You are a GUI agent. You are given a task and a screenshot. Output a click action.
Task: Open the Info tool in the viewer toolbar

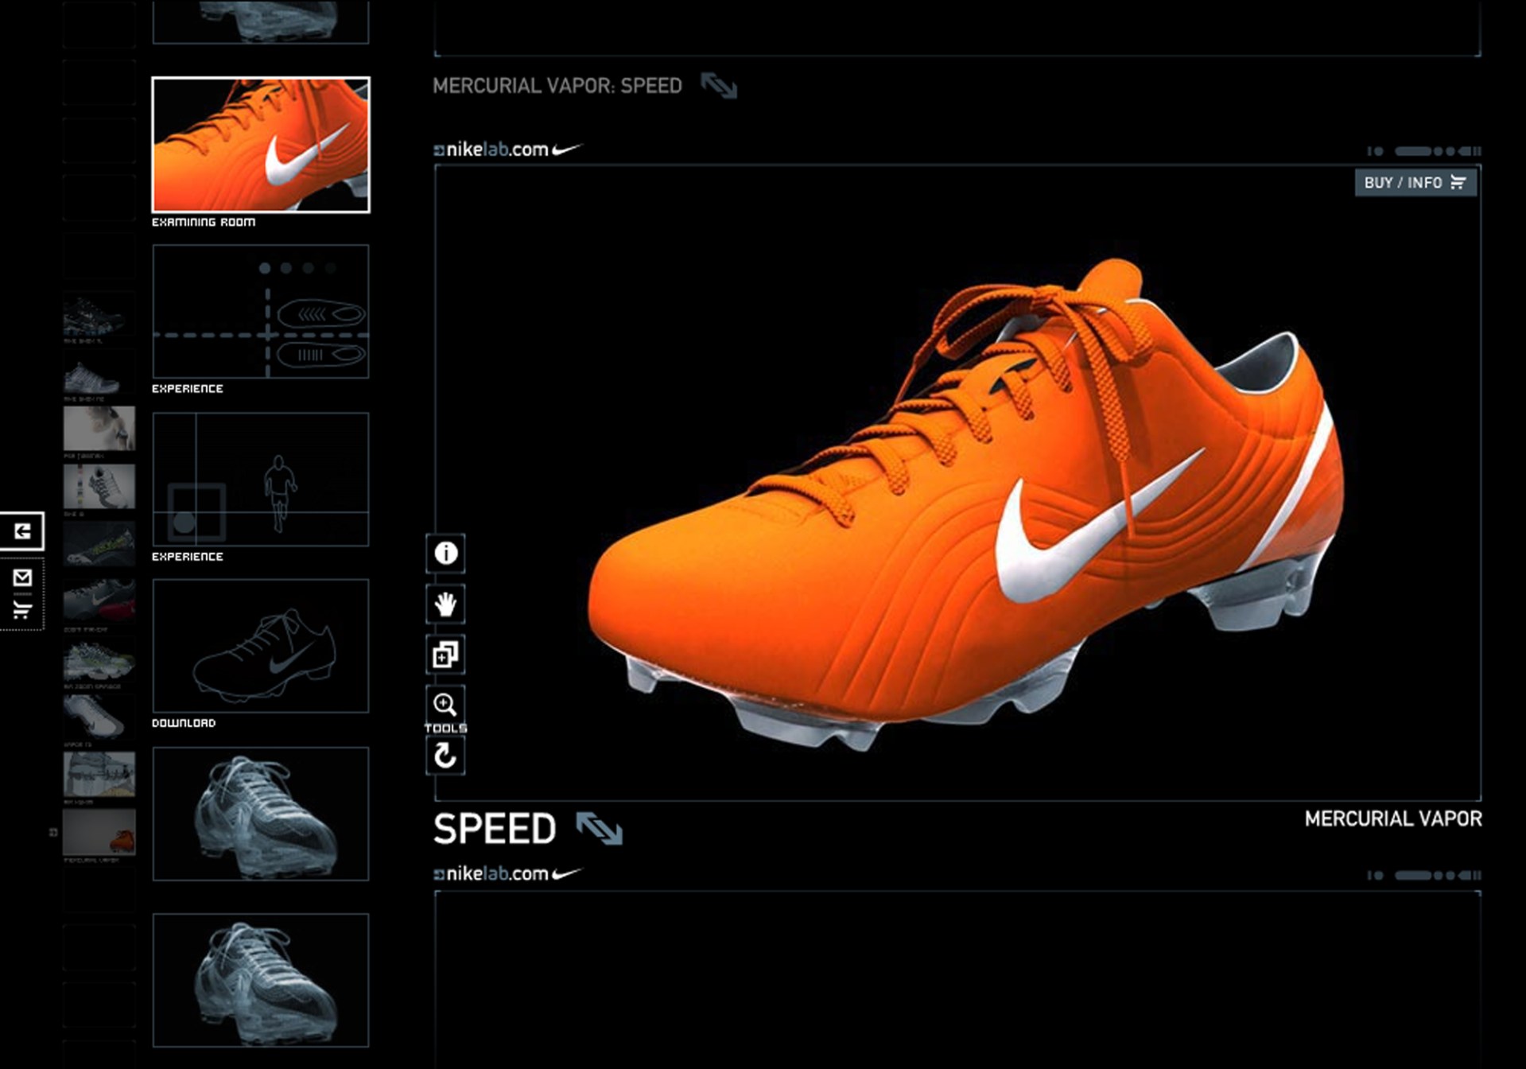click(x=445, y=554)
